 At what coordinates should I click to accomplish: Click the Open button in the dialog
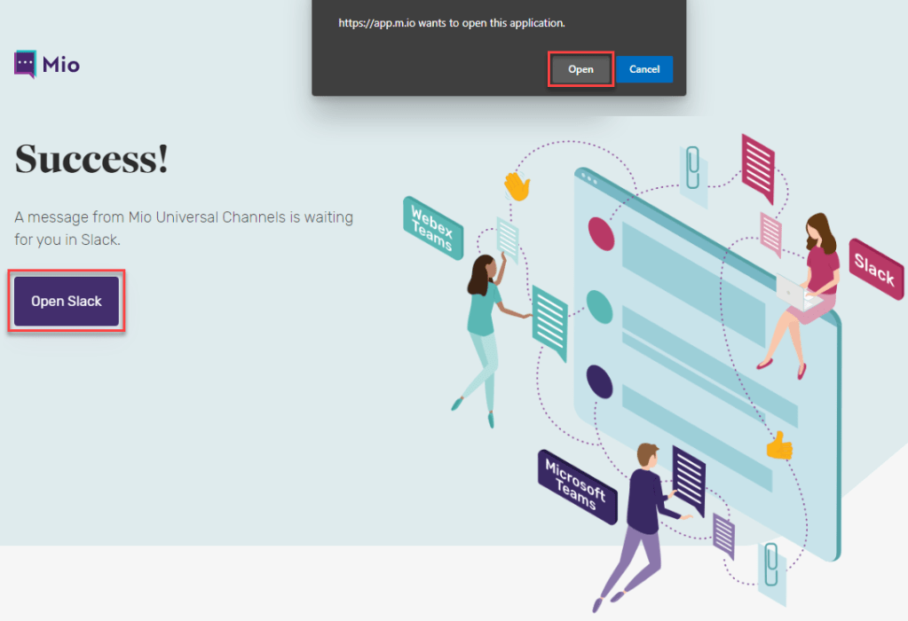pyautogui.click(x=580, y=69)
